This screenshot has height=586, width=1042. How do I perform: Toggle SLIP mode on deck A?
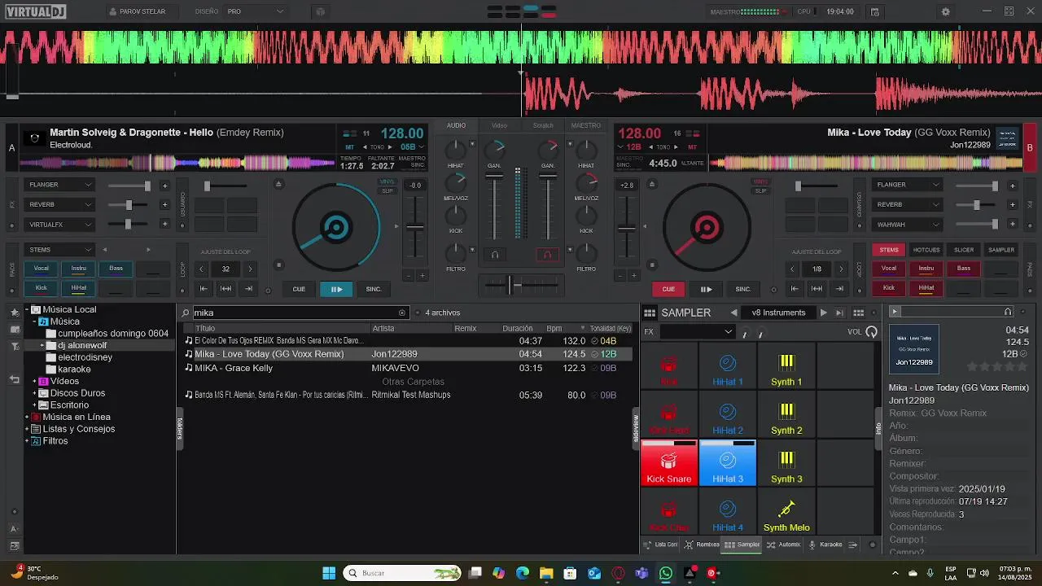(387, 190)
